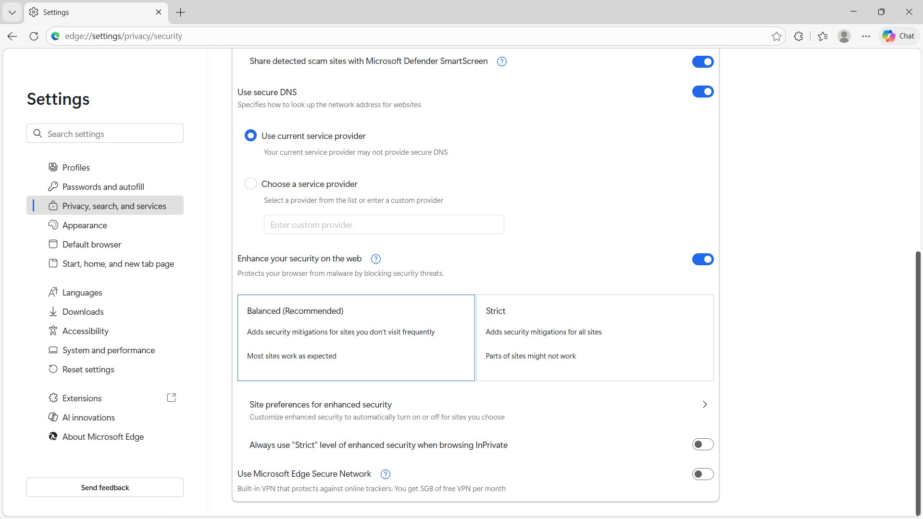Click help icon next to Secure Network

click(385, 474)
